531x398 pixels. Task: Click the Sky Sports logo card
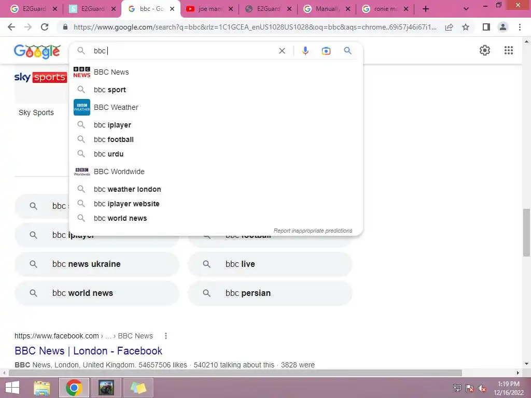40,78
